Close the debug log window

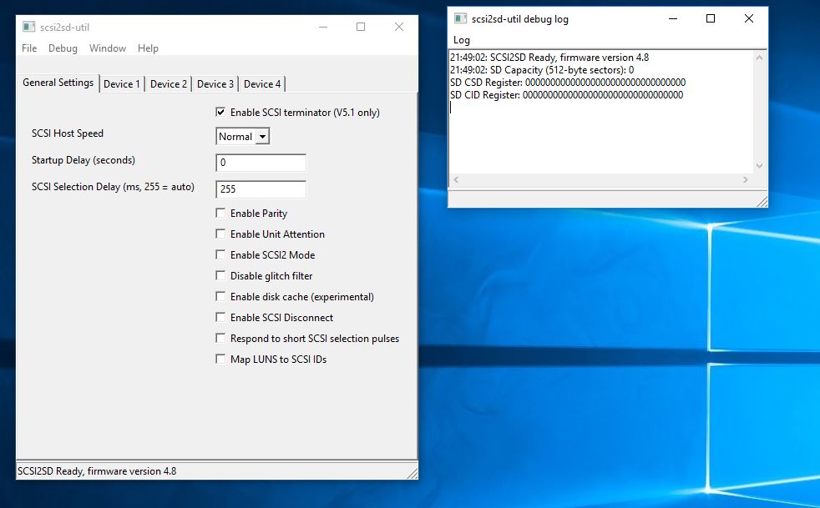click(x=749, y=19)
